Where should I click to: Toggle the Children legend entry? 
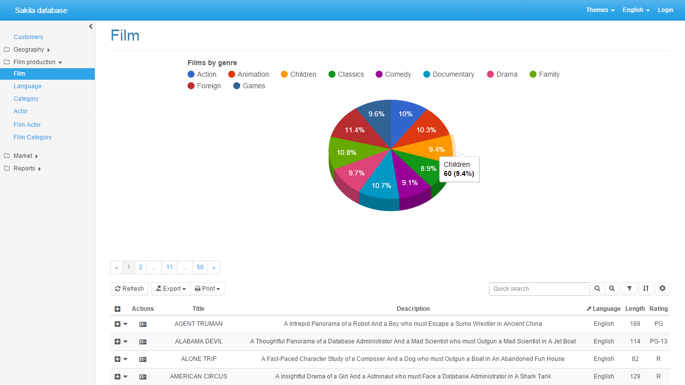click(x=298, y=75)
